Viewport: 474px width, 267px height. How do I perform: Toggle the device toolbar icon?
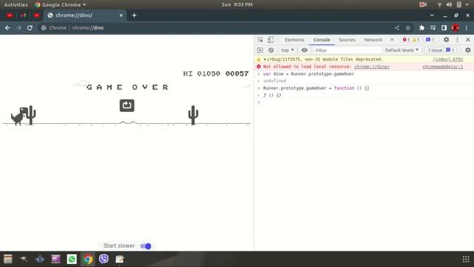click(270, 39)
